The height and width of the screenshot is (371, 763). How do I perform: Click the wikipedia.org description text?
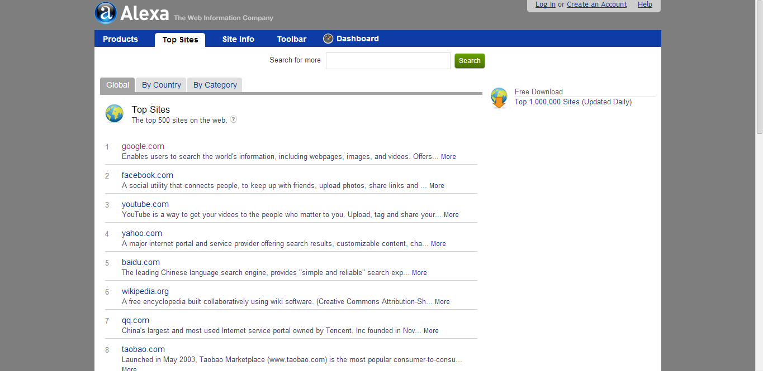[277, 302]
